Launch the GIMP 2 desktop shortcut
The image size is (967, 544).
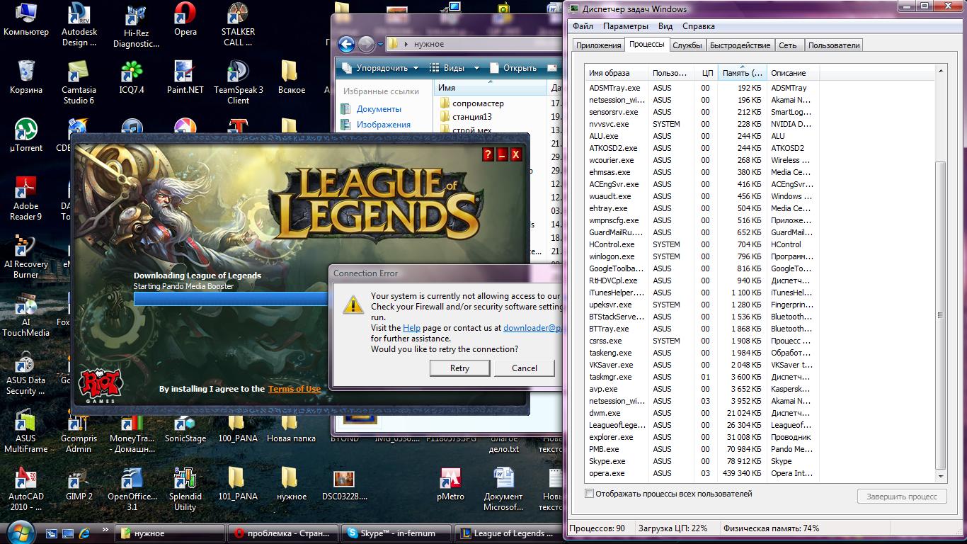[x=79, y=479]
